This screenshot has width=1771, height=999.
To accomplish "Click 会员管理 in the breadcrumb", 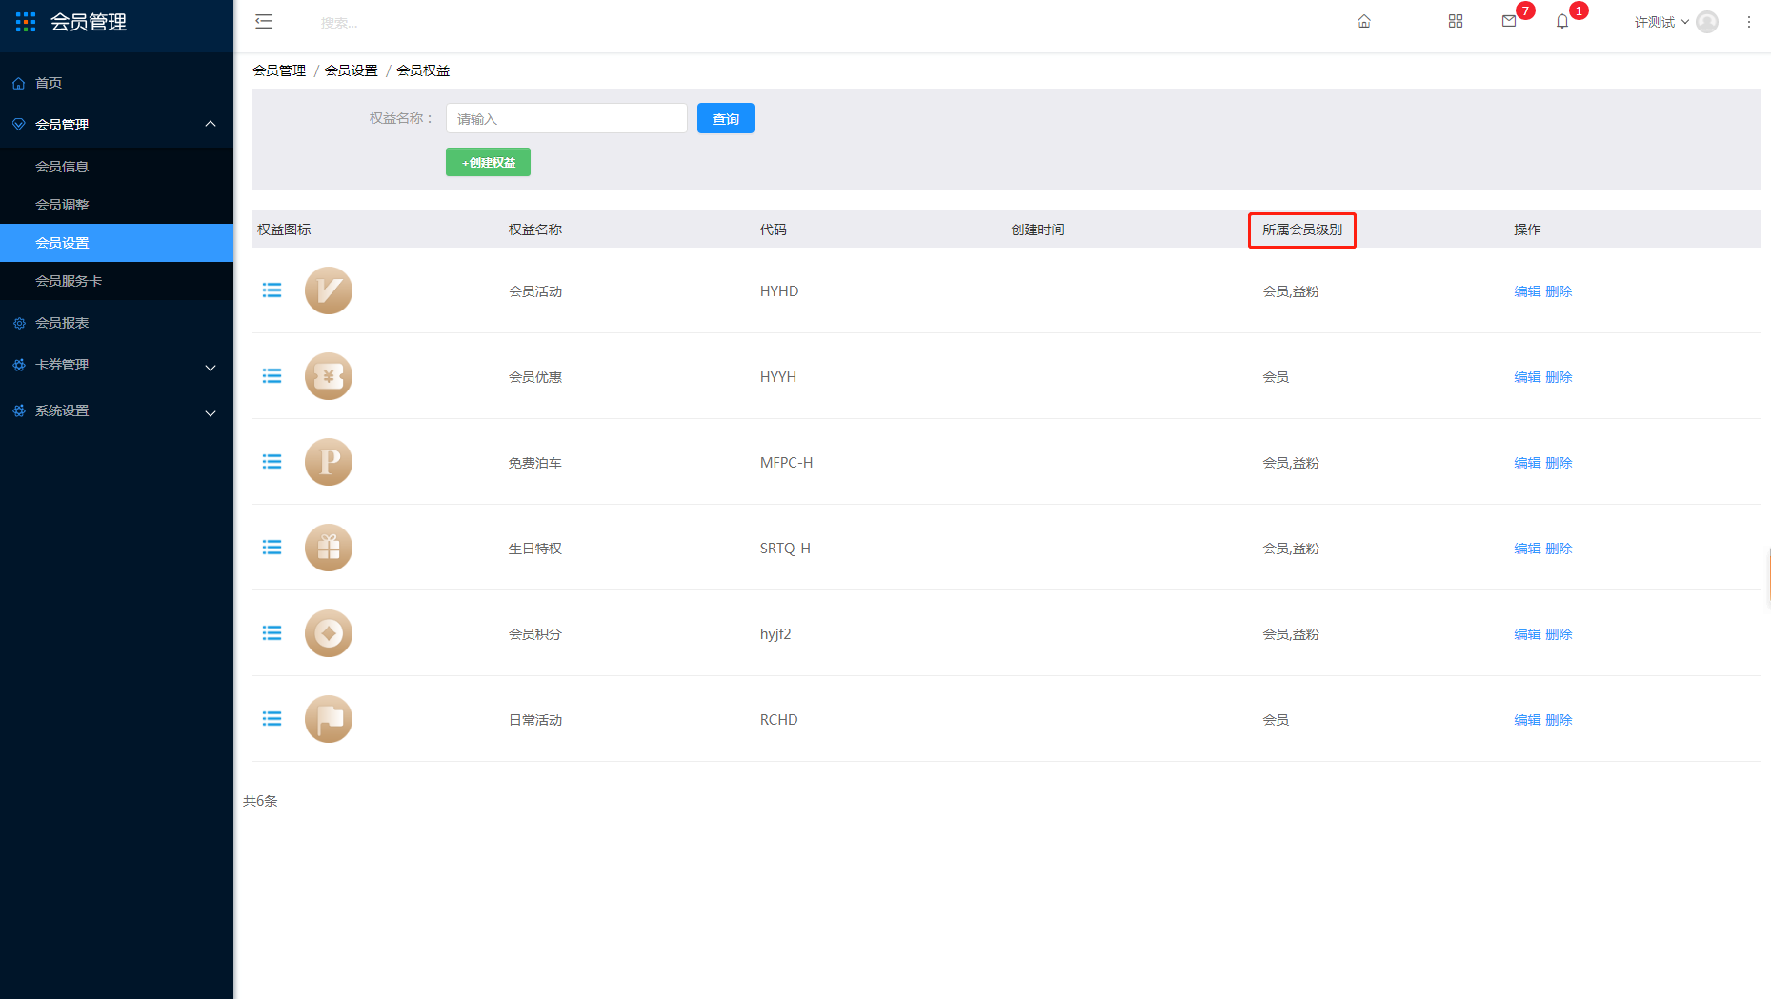I will (279, 70).
